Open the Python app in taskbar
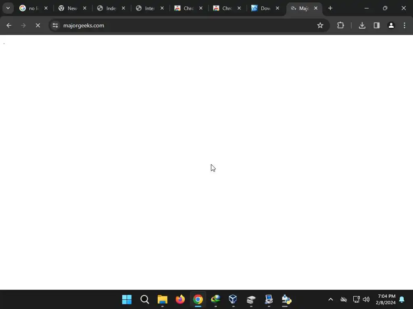Screen dimensions: 413x309 pyautogui.click(x=286, y=299)
